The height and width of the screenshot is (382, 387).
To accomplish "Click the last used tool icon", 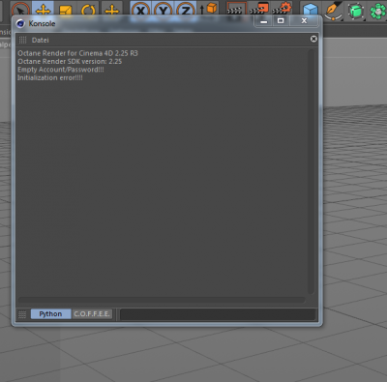I will 111,10.
